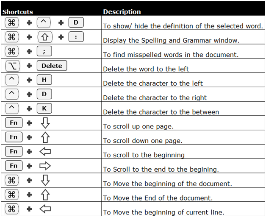Click the K key icon

[44, 108]
